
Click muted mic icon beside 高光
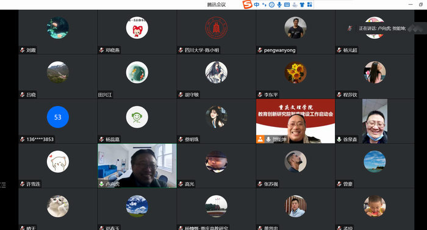pos(181,184)
